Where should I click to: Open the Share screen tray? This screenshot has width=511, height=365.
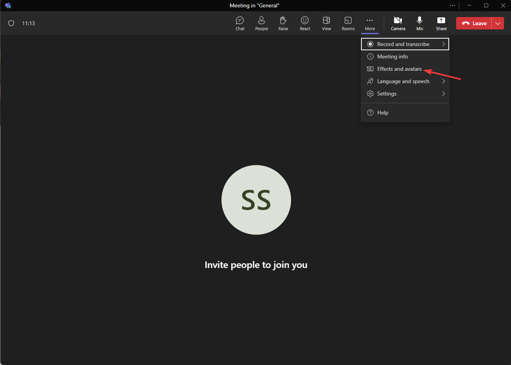[x=441, y=23]
